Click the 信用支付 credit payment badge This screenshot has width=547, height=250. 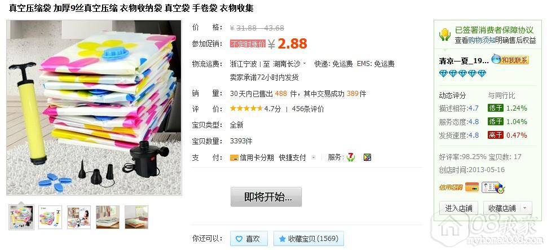tap(451, 187)
